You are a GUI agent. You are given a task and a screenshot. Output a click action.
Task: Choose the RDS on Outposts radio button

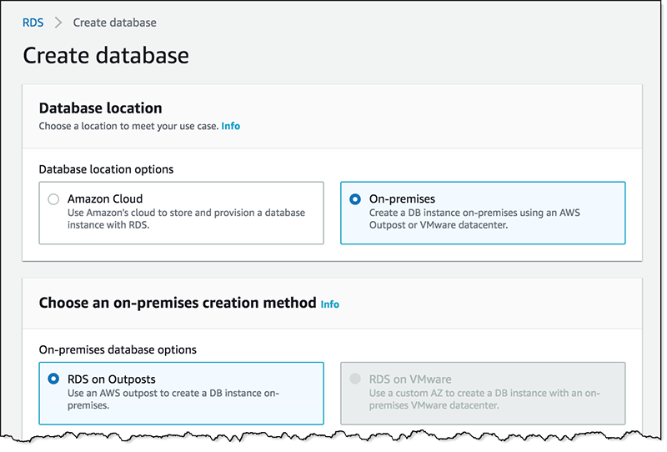(x=53, y=379)
